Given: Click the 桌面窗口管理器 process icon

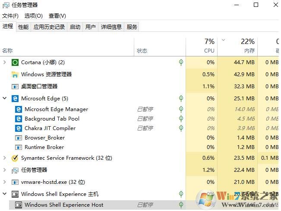Looking at the screenshot, I should click(x=15, y=87).
